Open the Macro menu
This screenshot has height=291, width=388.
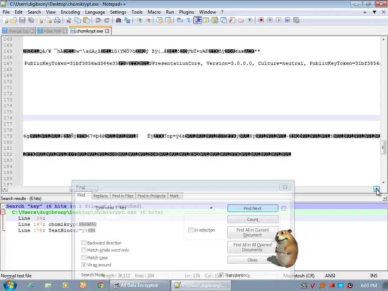pos(154,12)
